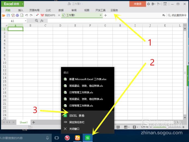The height and width of the screenshot is (142, 189).
Task: Add a new sheet next to Sheet1
Action: point(34,122)
